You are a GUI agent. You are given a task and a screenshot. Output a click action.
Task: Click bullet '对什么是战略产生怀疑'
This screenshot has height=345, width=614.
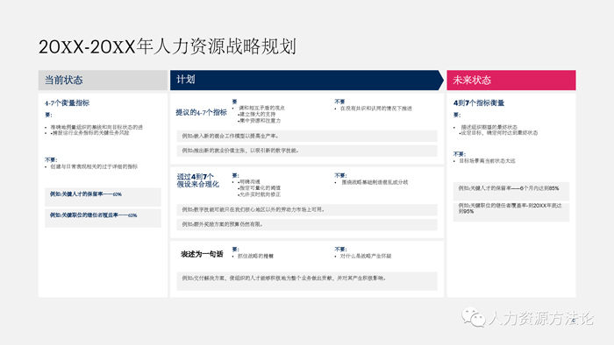[x=366, y=257]
